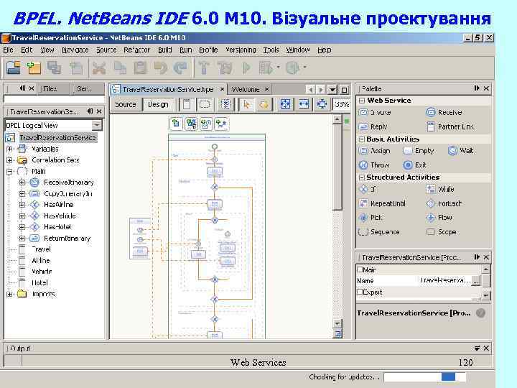The width and height of the screenshot is (517, 388).
Task: Select the Receive palette item
Action: [444, 113]
